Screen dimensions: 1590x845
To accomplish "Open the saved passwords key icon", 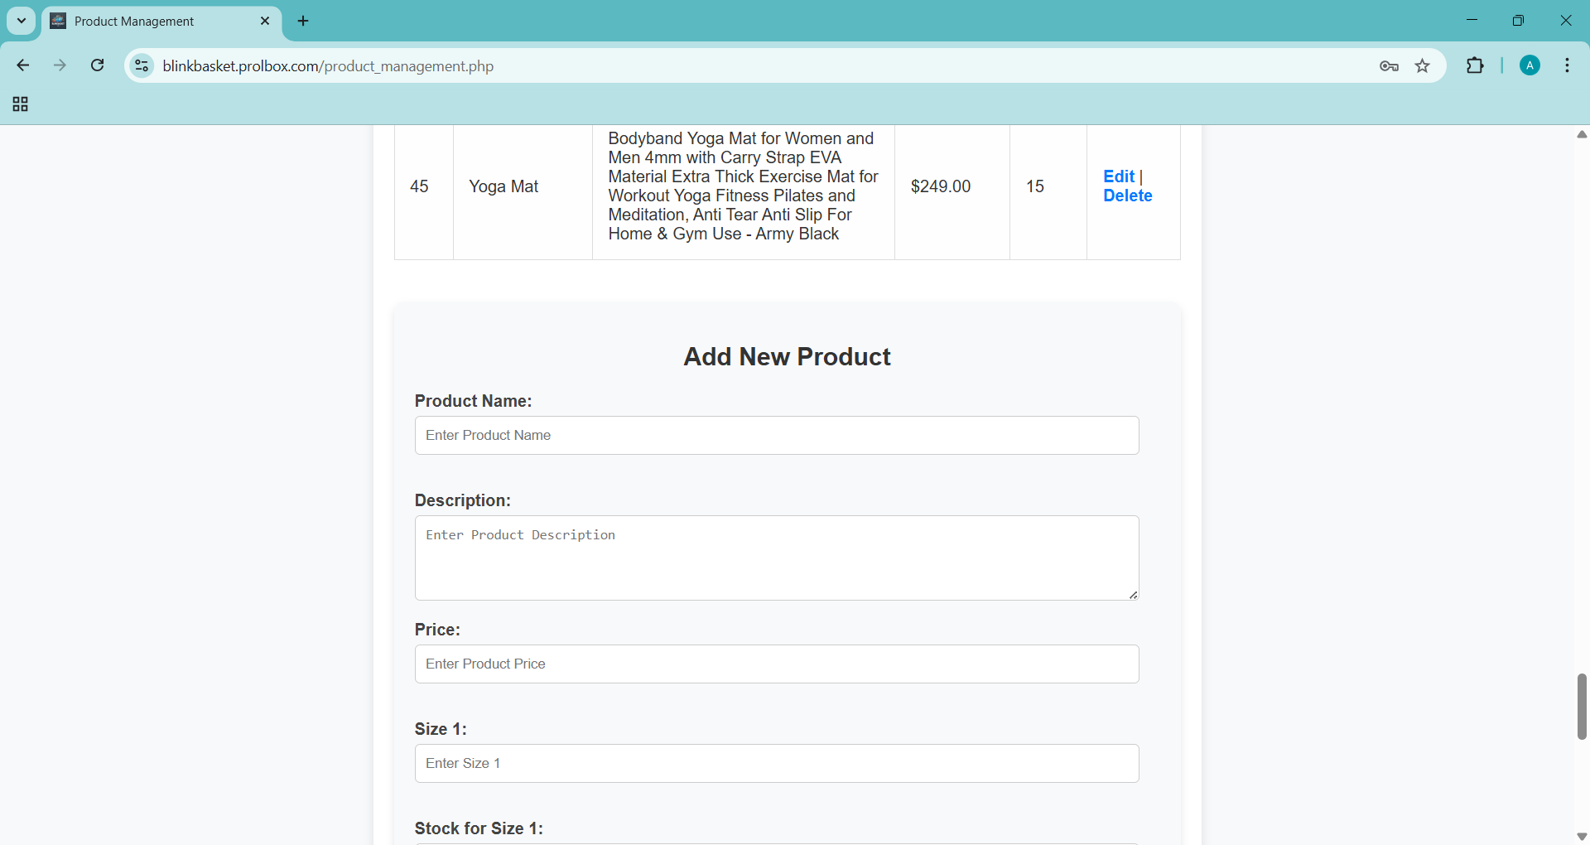I will tap(1389, 66).
